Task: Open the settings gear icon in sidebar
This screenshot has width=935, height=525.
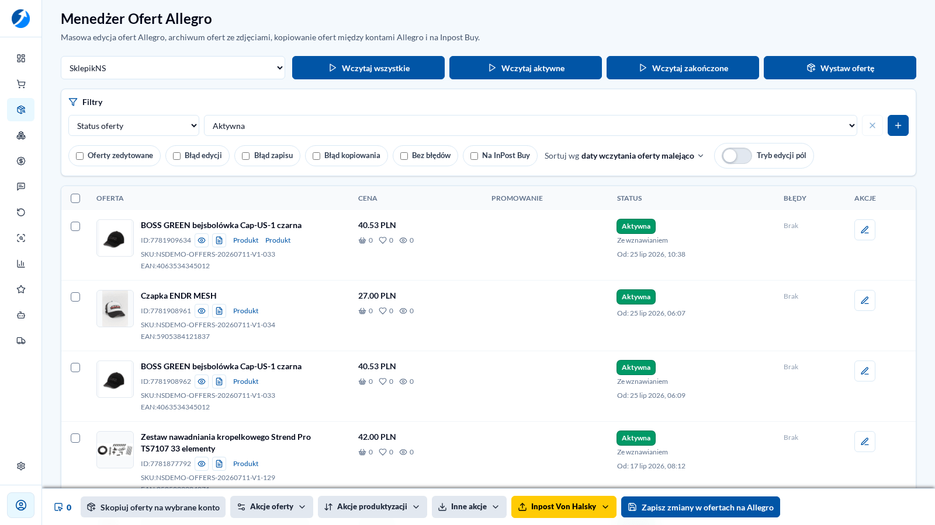Action: 21,466
